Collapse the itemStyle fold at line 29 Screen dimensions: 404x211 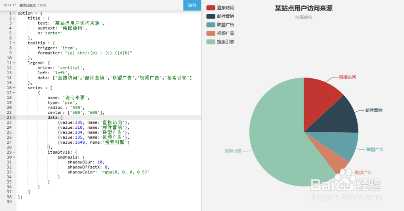click(x=14, y=153)
